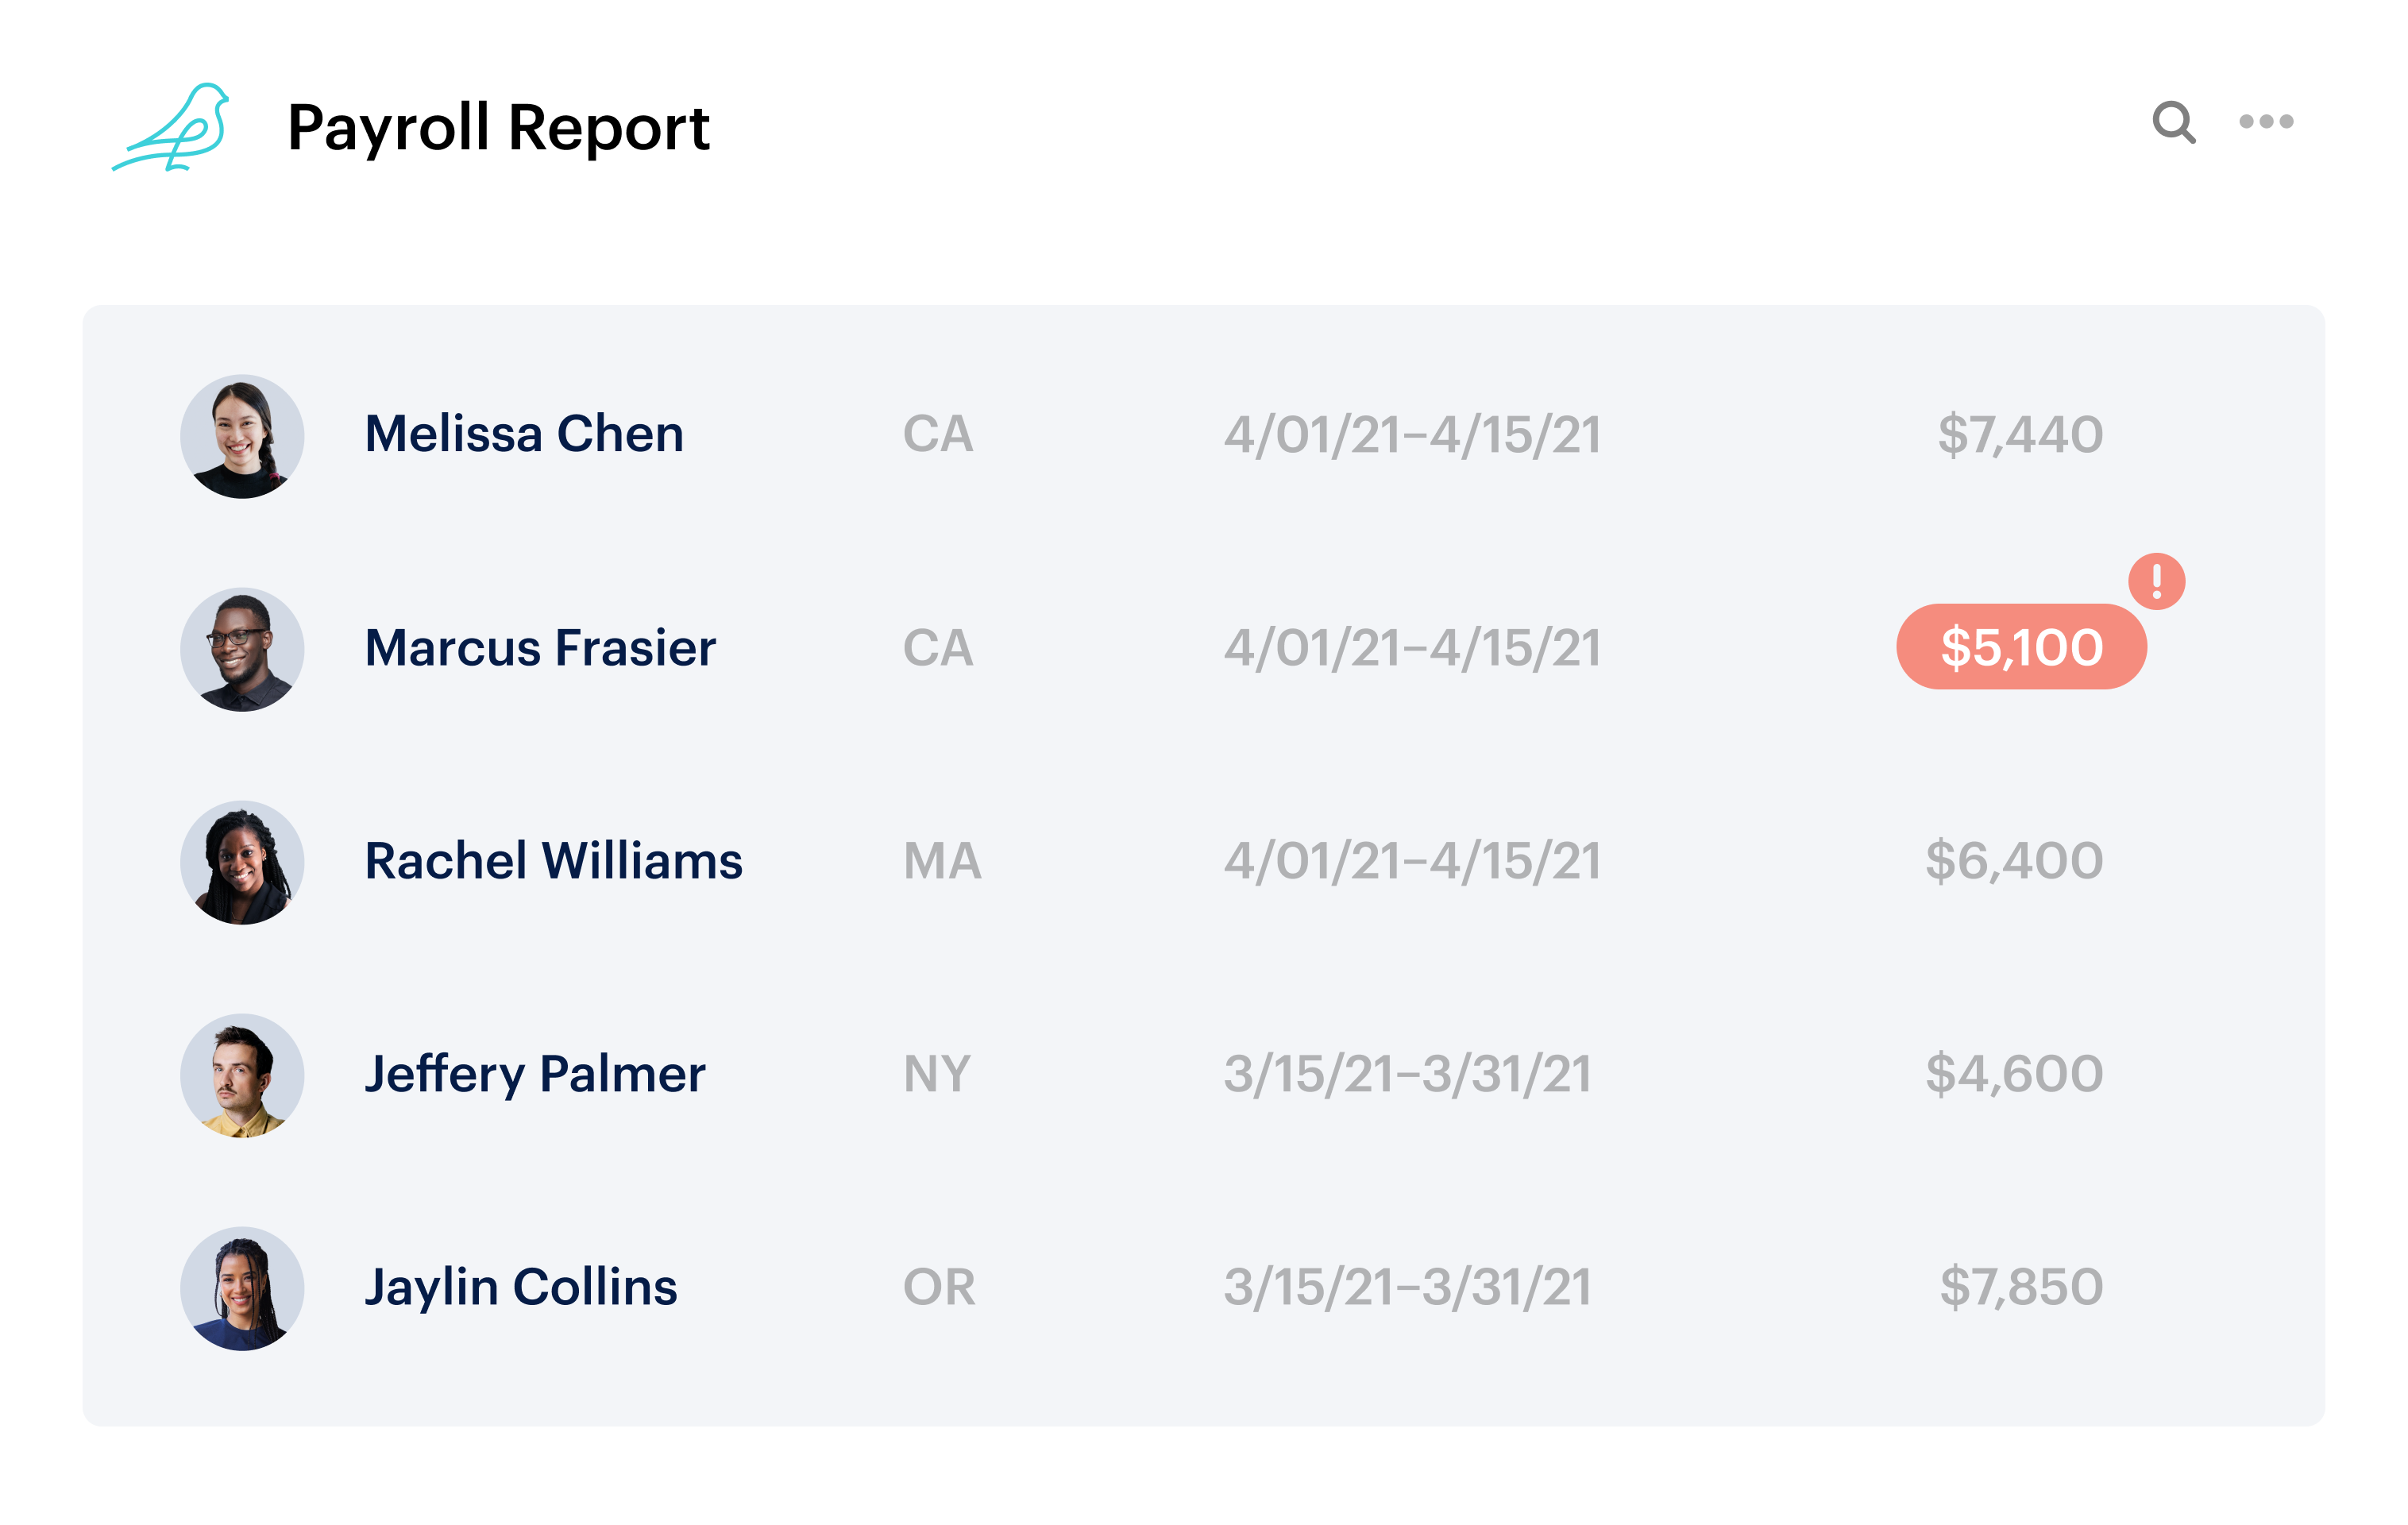Select the Jeffery Palmer name
The width and height of the screenshot is (2408, 1525).
pyautogui.click(x=535, y=1075)
